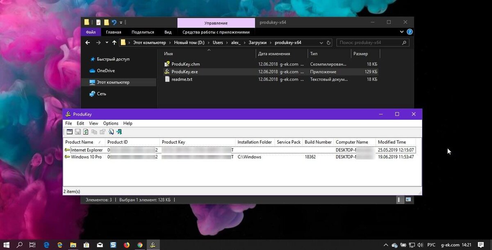492x250 pixels.
Task: Sort ProduKey list by Product Name column
Action: pos(84,142)
